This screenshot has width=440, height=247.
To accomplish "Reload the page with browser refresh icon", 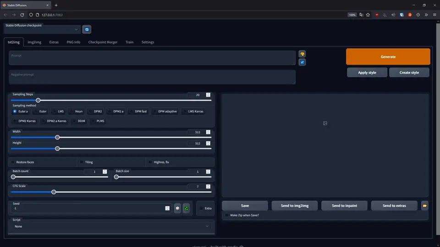I will coord(22,15).
